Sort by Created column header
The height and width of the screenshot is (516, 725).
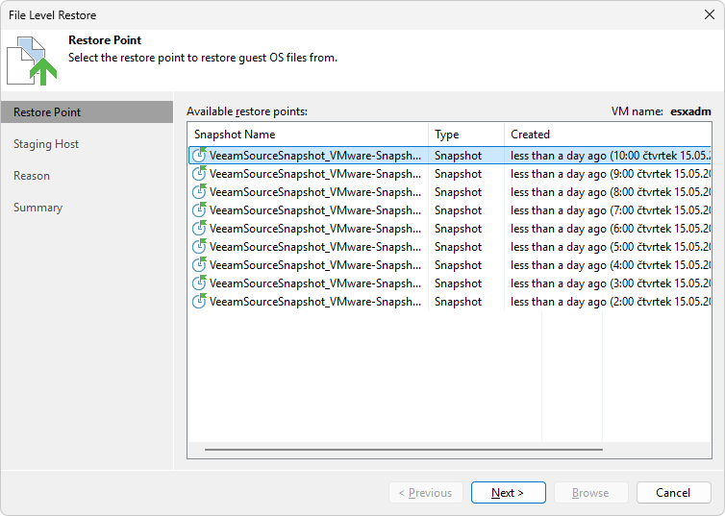coord(608,135)
